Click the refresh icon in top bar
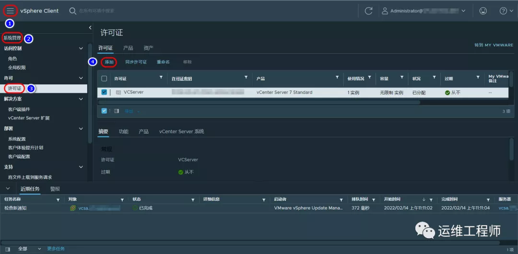The width and height of the screenshot is (518, 254). (x=368, y=11)
